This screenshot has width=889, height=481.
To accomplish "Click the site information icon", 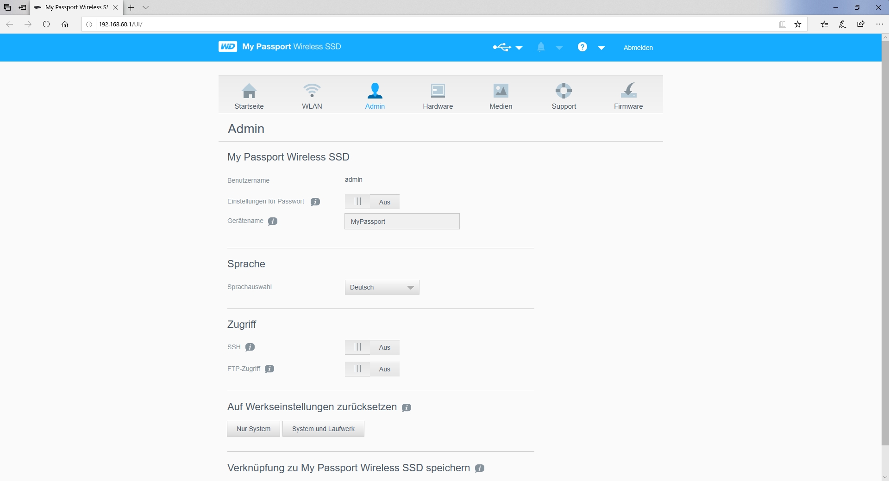I will click(x=89, y=25).
